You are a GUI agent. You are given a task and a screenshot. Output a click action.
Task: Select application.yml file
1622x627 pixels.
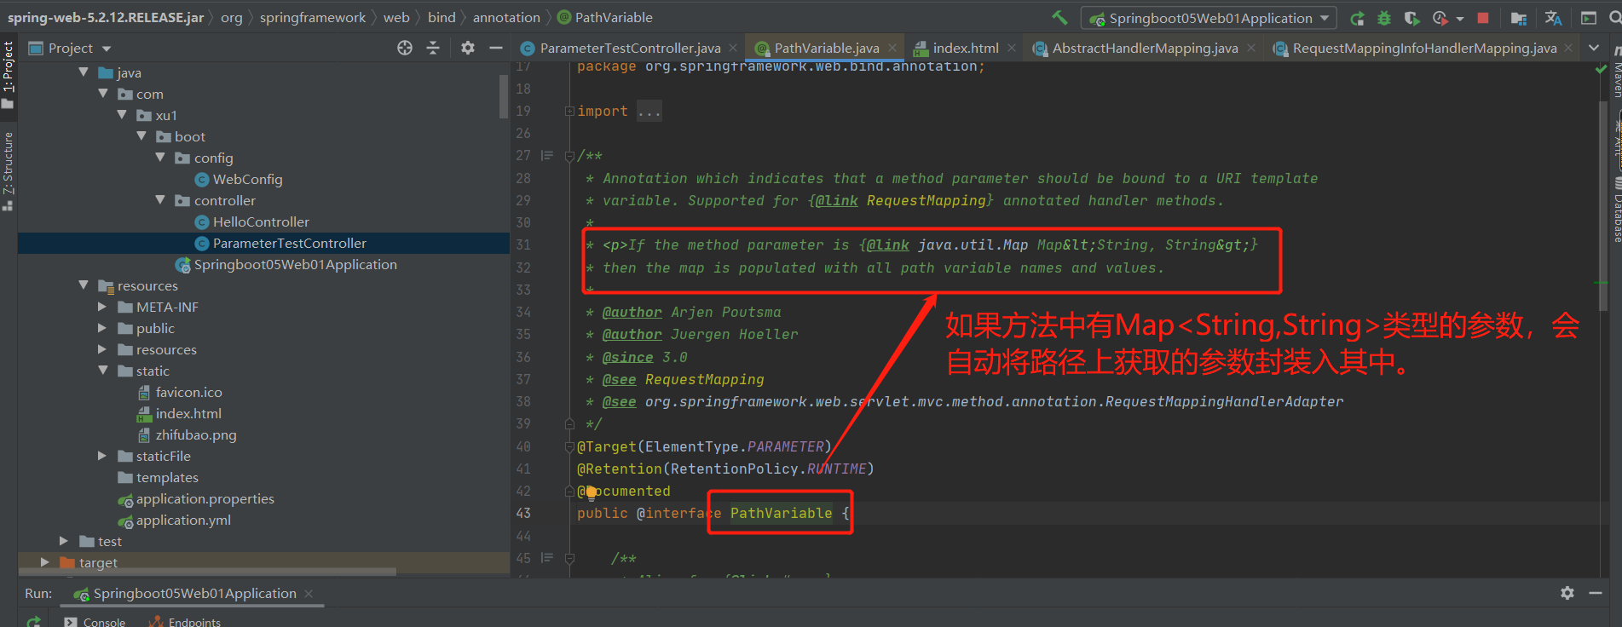pyautogui.click(x=183, y=520)
